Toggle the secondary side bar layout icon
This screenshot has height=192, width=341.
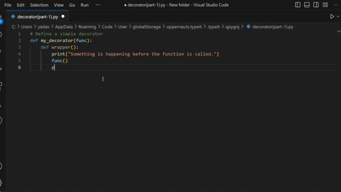316,5
